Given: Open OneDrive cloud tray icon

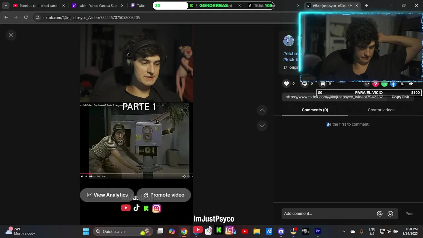Looking at the screenshot, I should click(353, 231).
